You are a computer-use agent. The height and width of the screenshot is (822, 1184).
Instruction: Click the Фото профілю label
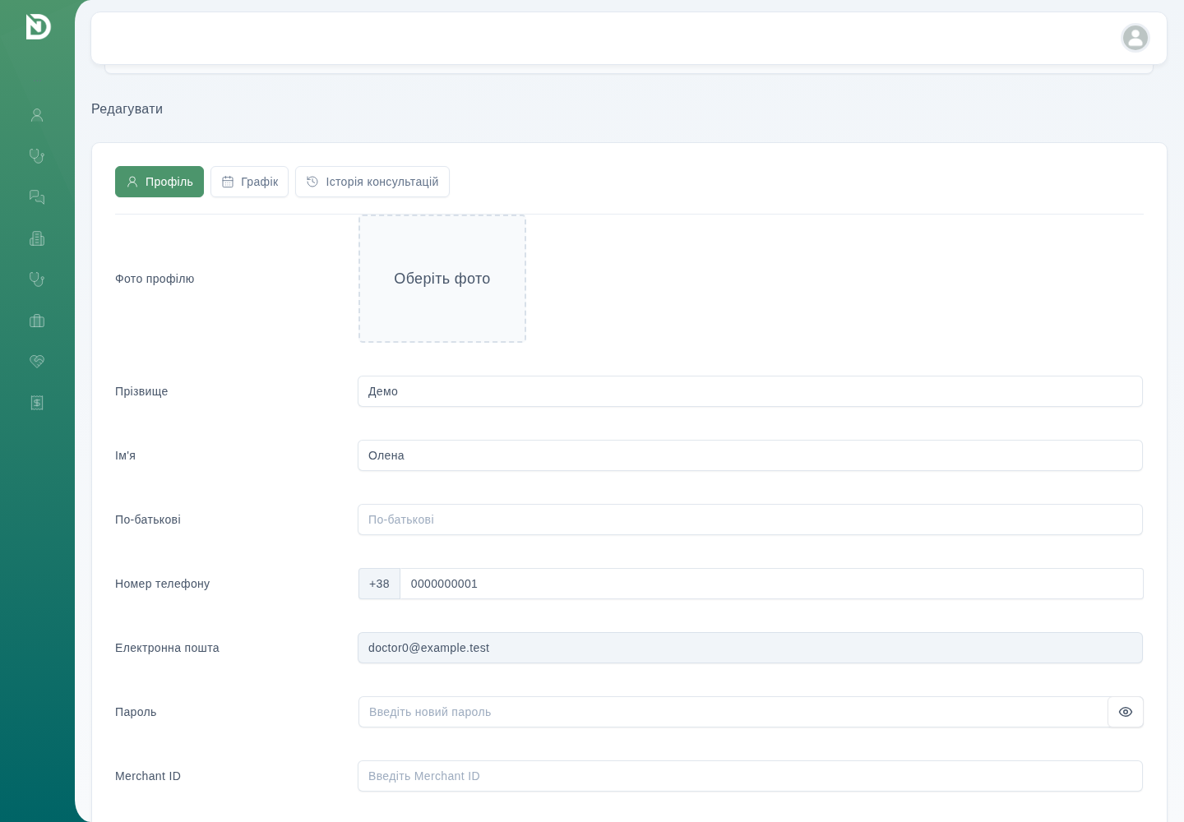click(155, 279)
